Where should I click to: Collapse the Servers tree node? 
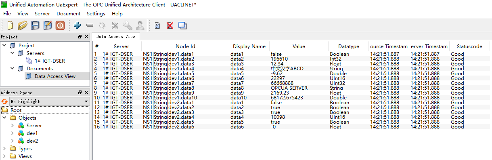click(13, 53)
